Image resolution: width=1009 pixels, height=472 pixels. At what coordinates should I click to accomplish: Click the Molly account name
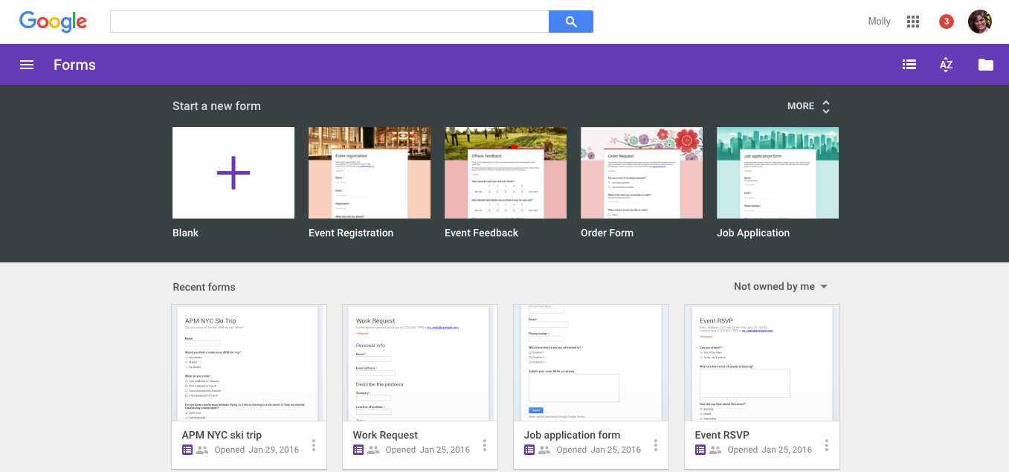click(x=879, y=22)
